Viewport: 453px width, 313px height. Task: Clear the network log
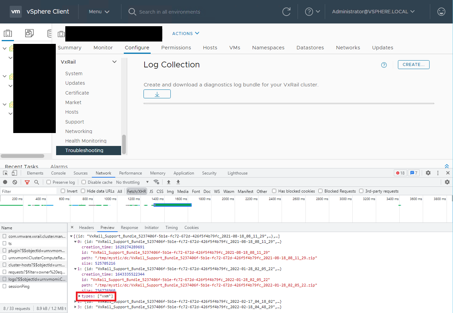(x=15, y=182)
